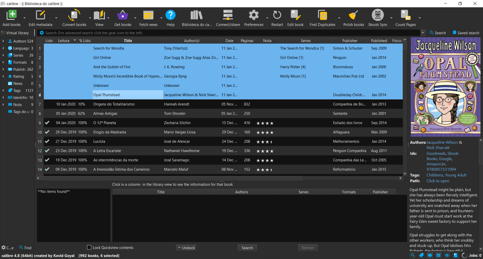Screen dimensions: 483x259
Task: Expand the Formats tree node
Action: [x=3, y=62]
